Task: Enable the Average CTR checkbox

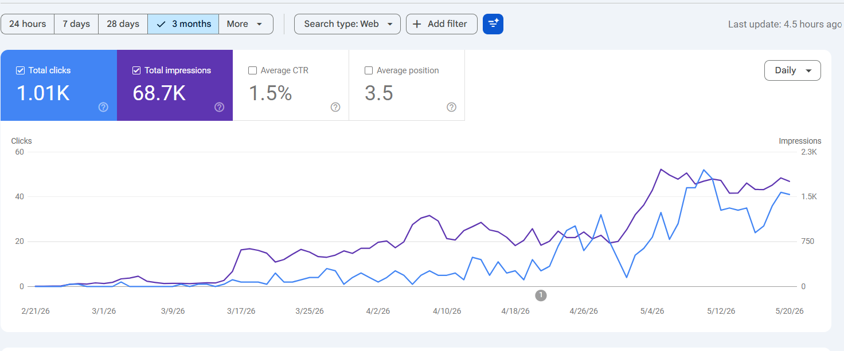Action: [x=252, y=70]
